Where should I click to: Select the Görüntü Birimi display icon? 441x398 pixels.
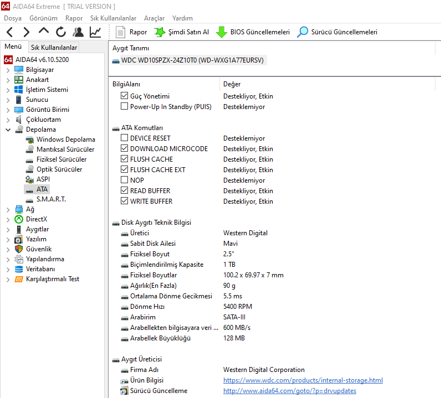[x=19, y=110]
